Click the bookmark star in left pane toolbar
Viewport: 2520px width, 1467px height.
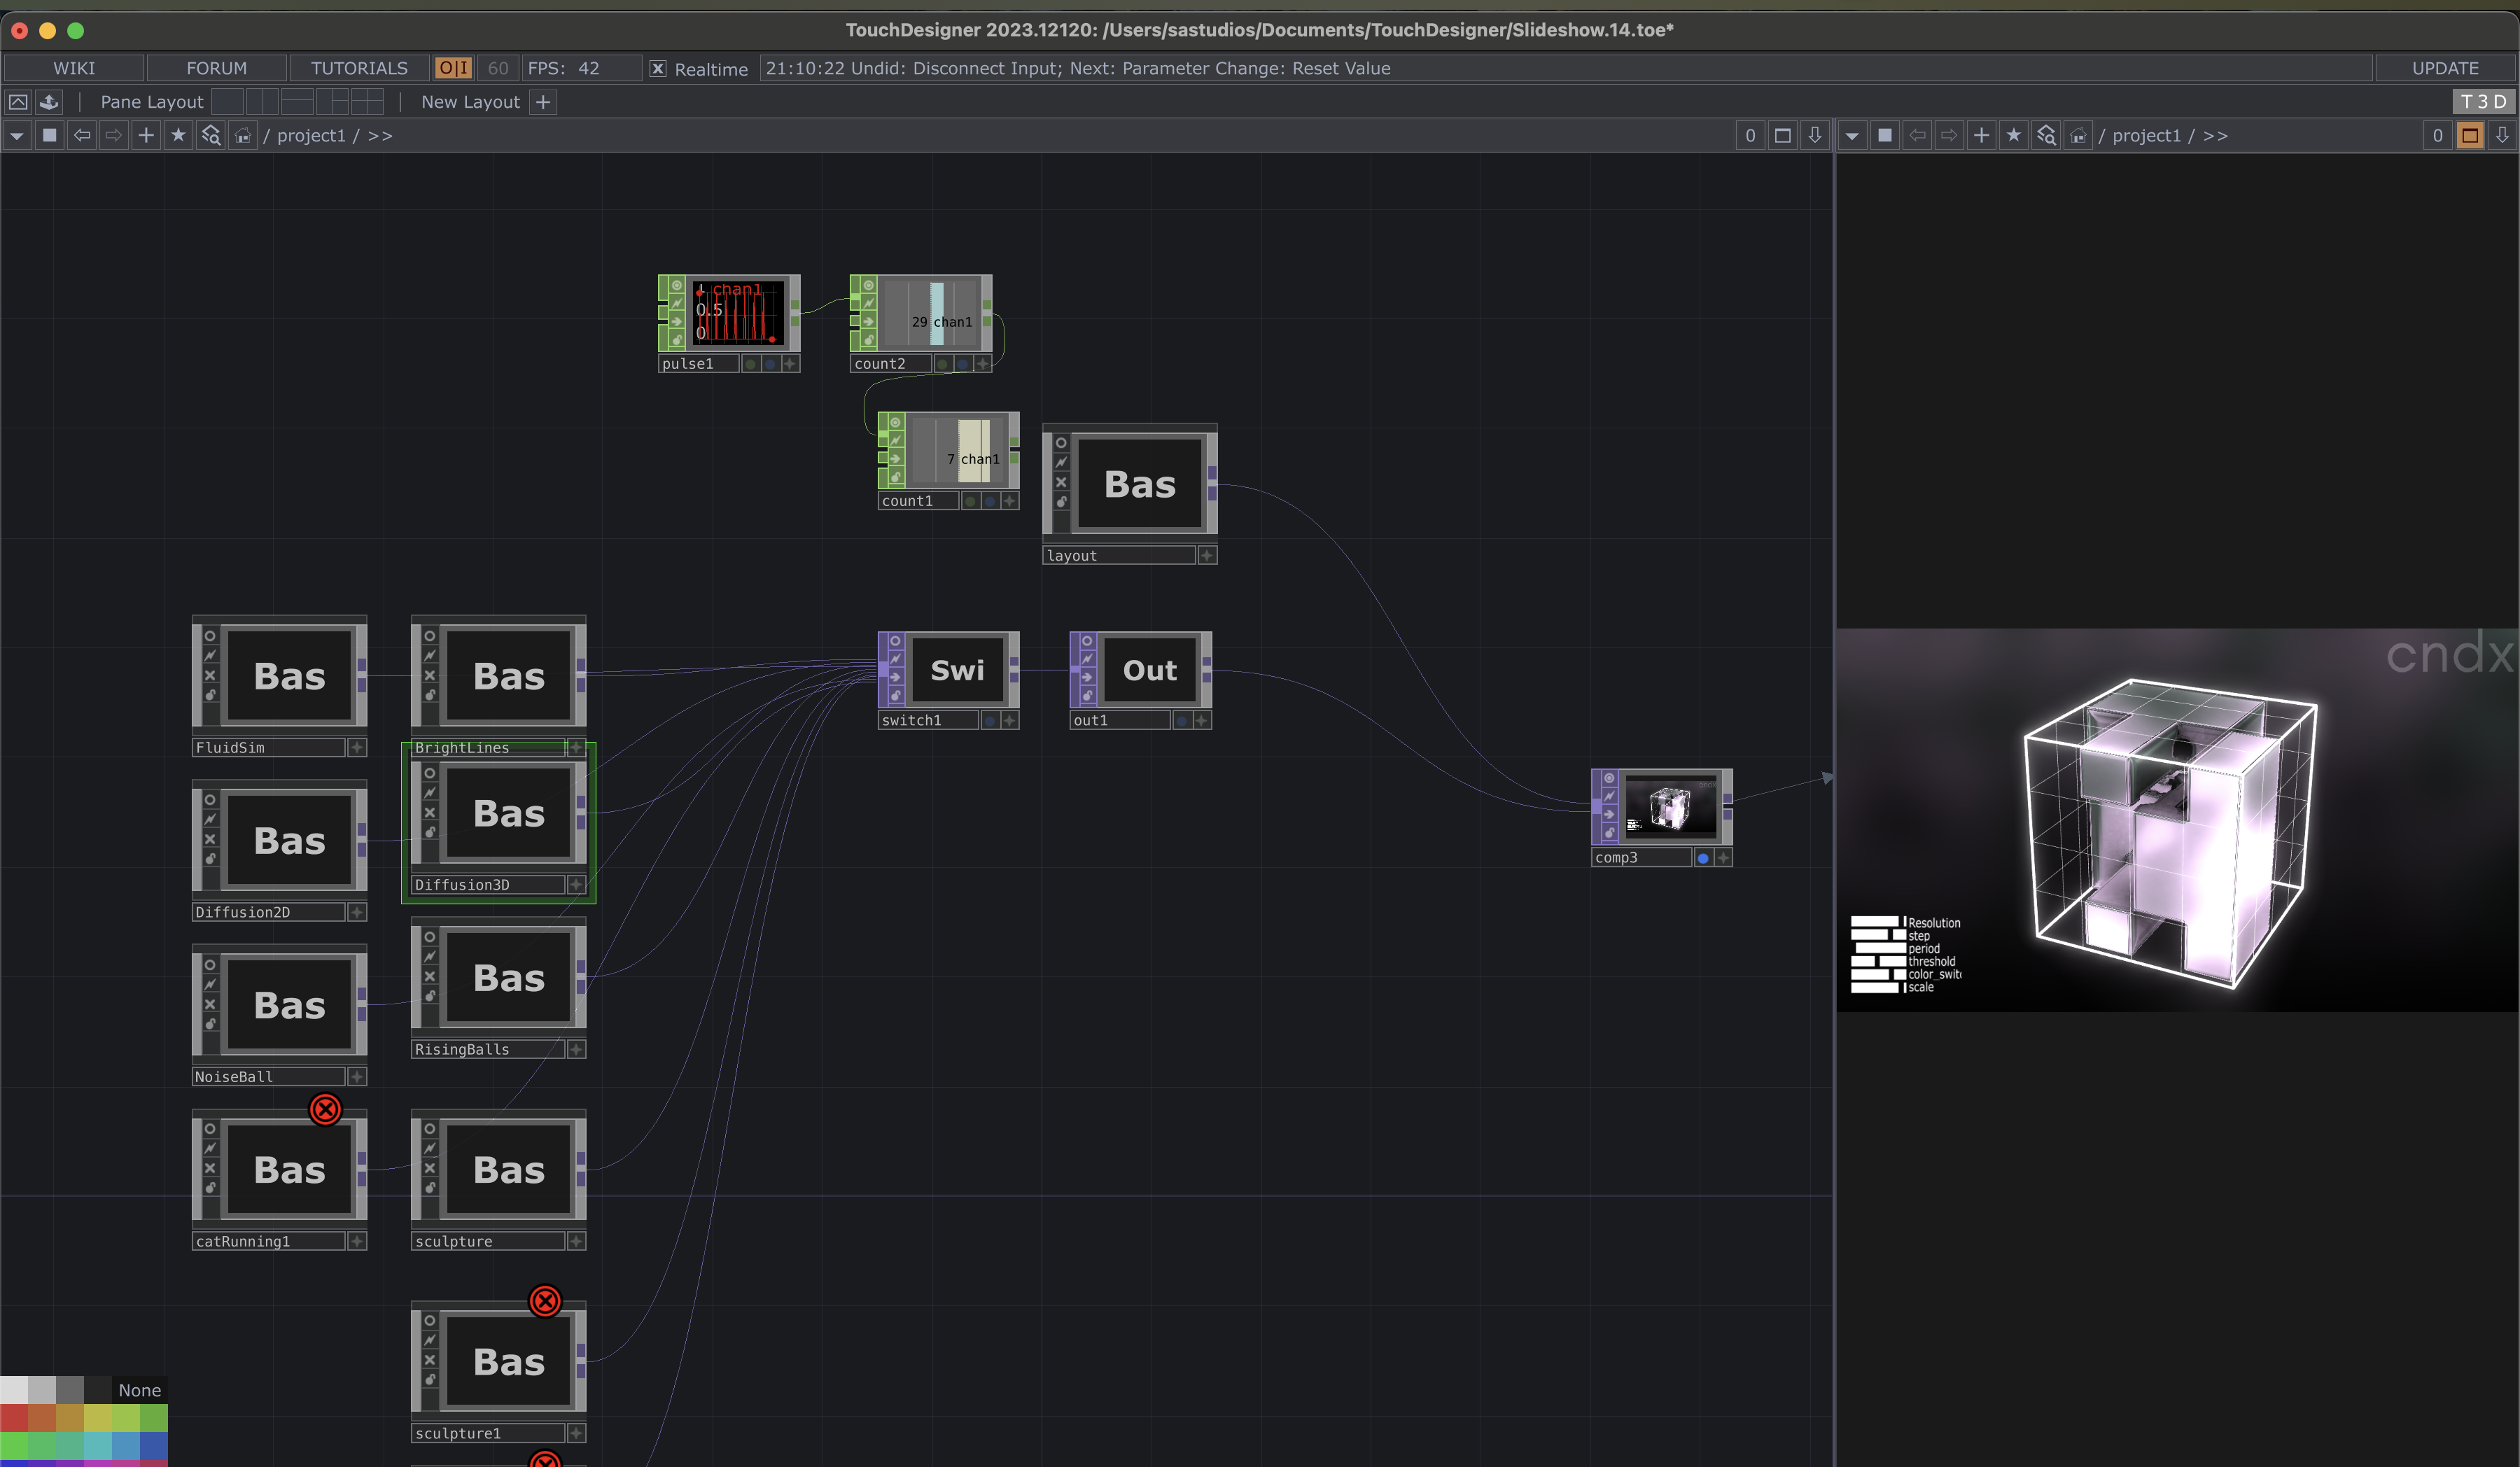(x=178, y=135)
